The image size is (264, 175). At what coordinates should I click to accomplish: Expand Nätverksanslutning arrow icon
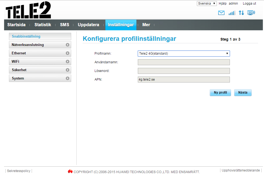[x=67, y=45]
